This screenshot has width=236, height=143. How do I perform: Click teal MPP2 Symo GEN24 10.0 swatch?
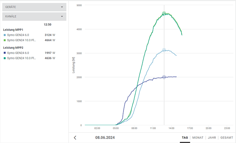[x=5, y=58]
